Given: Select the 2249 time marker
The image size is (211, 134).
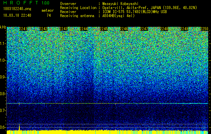Looking at the screenshot, I should [x=184, y=29].
